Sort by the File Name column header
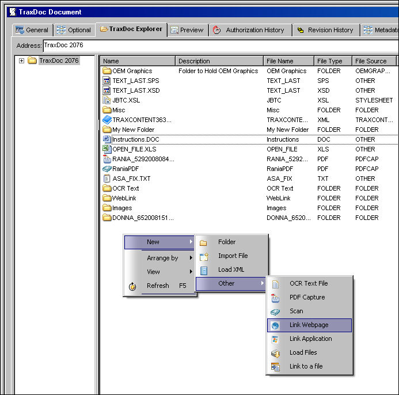 tap(289, 61)
